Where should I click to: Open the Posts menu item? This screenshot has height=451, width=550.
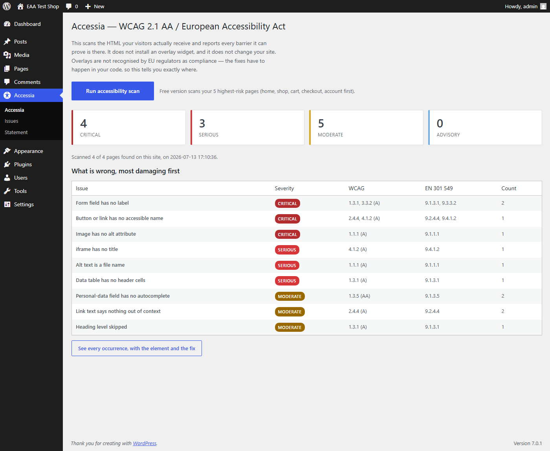tap(31, 42)
